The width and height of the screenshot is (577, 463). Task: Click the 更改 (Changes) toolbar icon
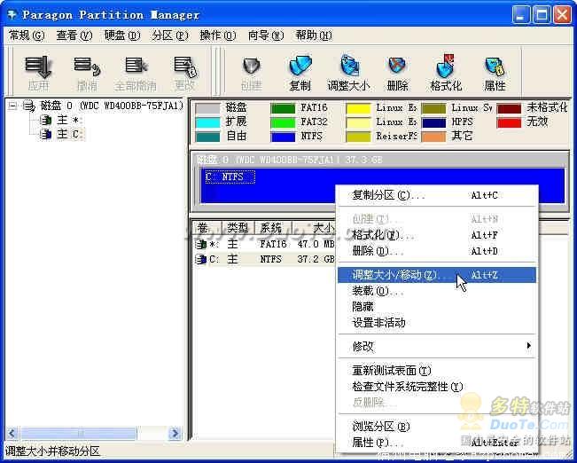185,67
